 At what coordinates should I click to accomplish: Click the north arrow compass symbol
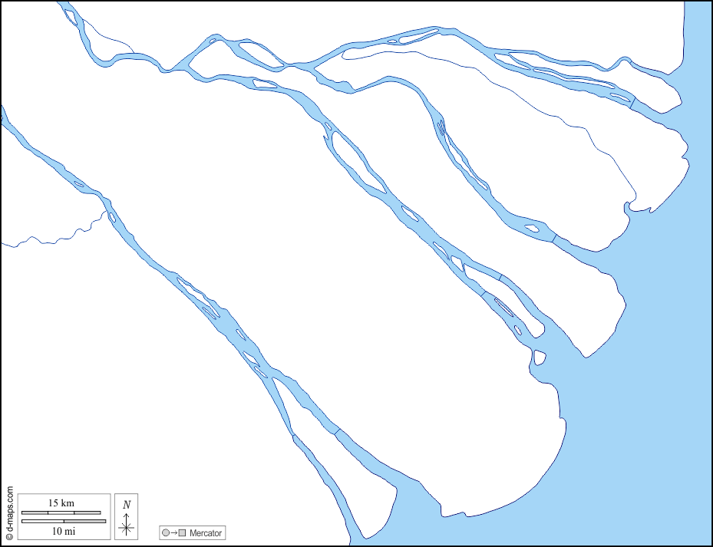point(127,517)
